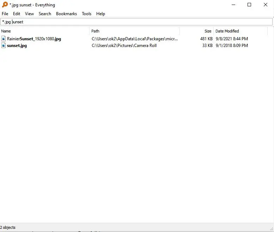Click the 481 KB size value
This screenshot has width=274, height=232.
tap(206, 39)
